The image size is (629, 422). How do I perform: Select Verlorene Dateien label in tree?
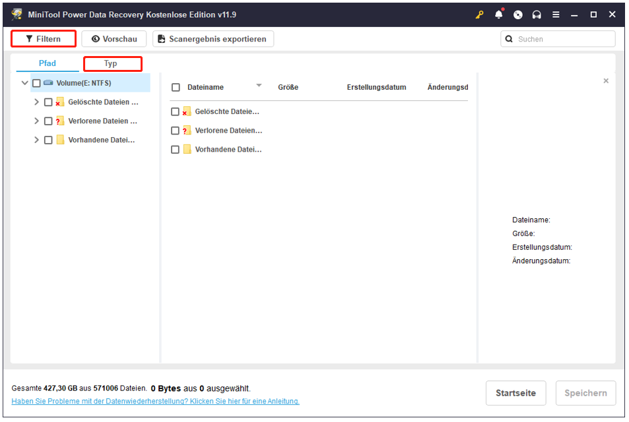pos(103,121)
